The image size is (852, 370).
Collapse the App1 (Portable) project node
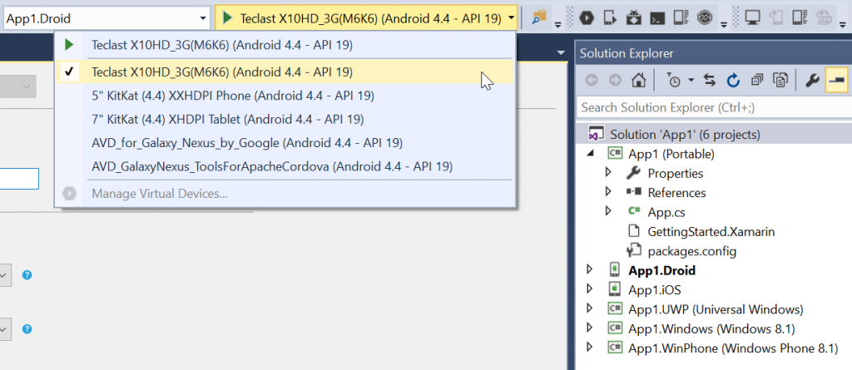point(591,154)
